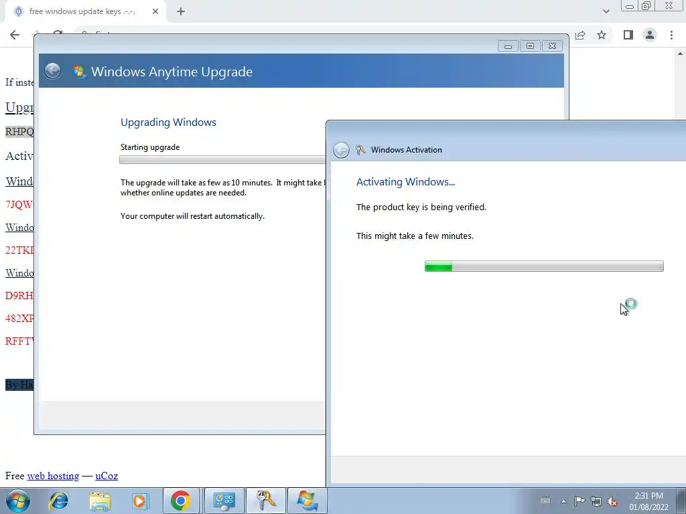Image resolution: width=686 pixels, height=514 pixels.
Task: Follow the web hosting link
Action: pos(53,476)
